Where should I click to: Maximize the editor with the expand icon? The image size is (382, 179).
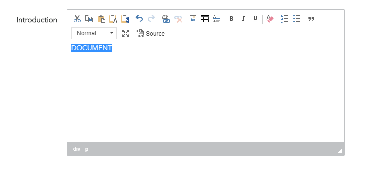126,33
